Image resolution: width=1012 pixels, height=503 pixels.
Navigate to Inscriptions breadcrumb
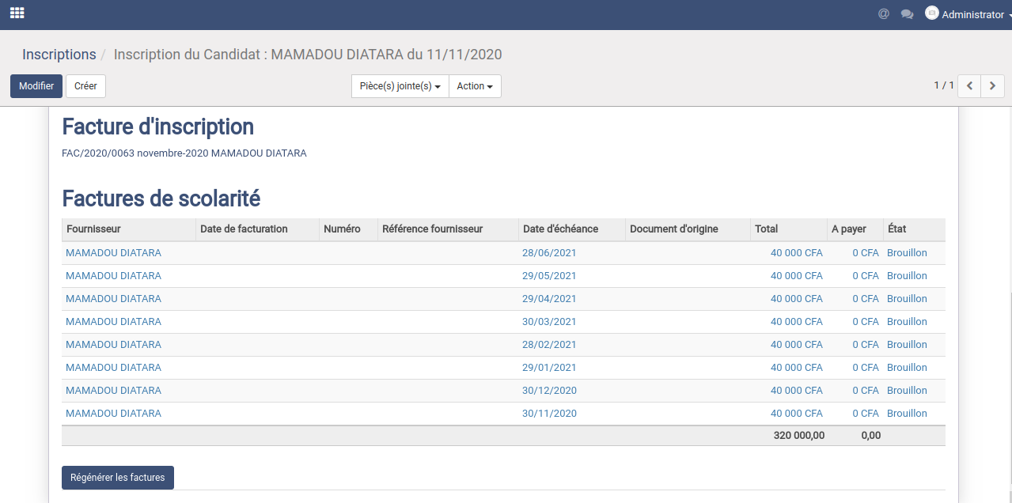click(59, 55)
